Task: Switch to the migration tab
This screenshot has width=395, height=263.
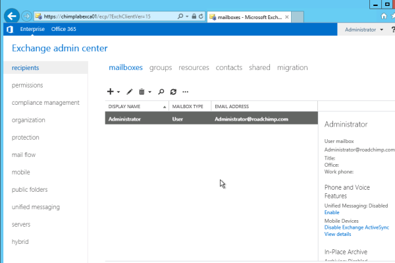Action: 292,68
